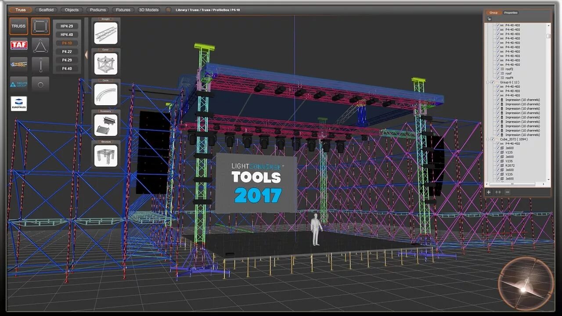
Task: Click the 3D icon next to roof2
Action: (x=502, y=69)
